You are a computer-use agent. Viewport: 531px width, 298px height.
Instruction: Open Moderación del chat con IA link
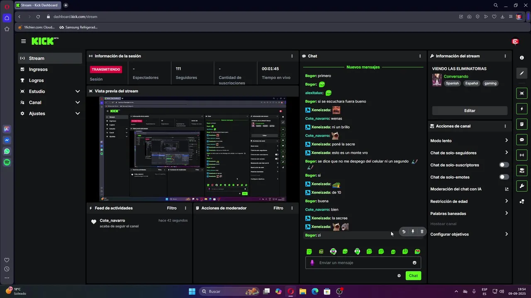coord(469,189)
